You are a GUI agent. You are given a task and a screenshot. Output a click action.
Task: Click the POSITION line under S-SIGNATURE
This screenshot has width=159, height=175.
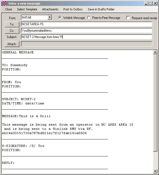point(11,150)
